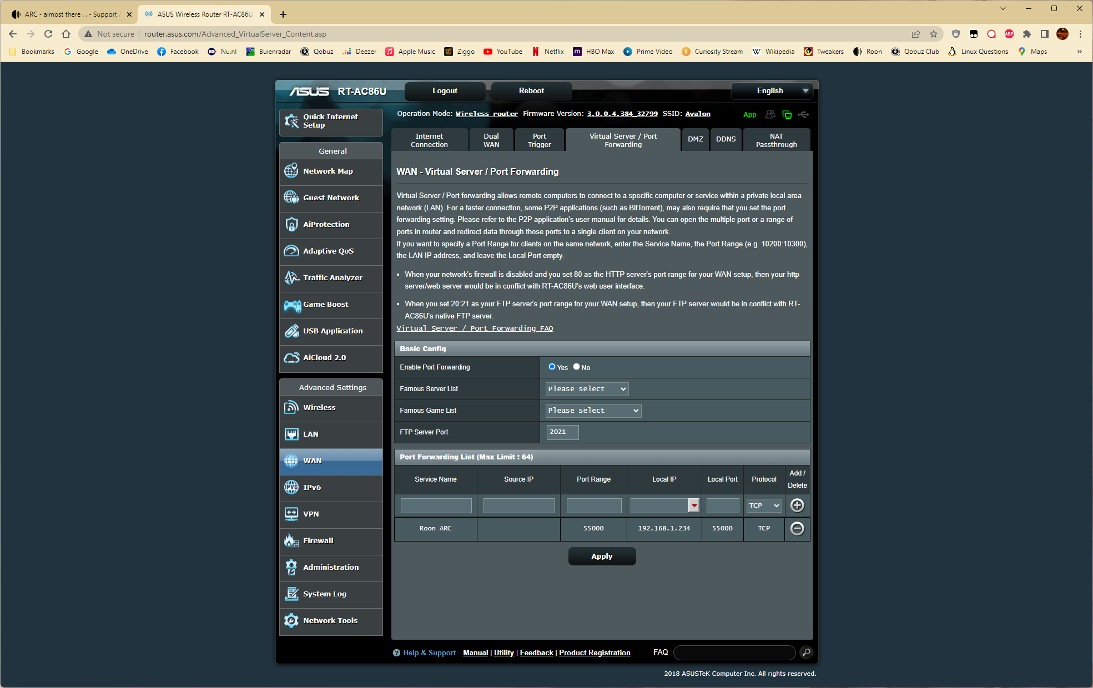
Task: Click the Reboot button
Action: click(x=531, y=91)
